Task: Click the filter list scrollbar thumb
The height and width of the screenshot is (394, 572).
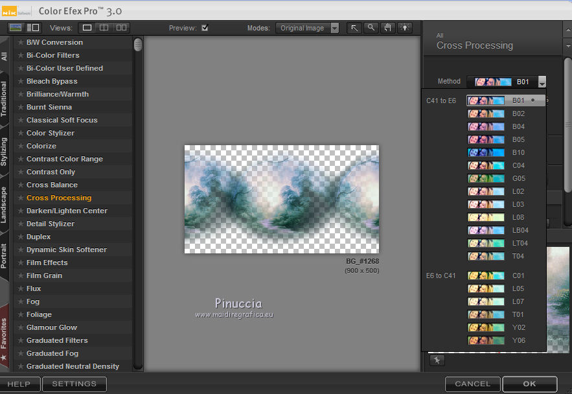Action: point(138,45)
